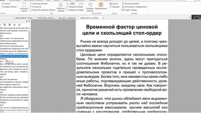The image size is (201, 113).
Task: Enable Обратный порядок view
Action: 61,7
